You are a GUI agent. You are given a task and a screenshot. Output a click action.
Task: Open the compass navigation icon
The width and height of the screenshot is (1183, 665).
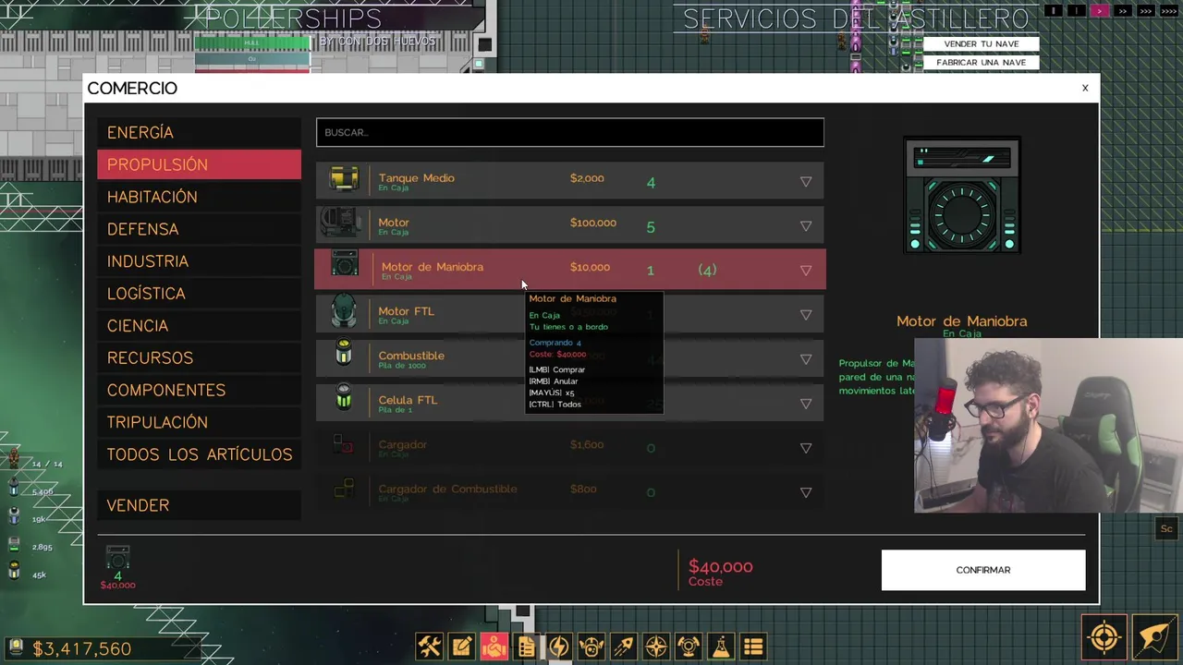pos(655,647)
